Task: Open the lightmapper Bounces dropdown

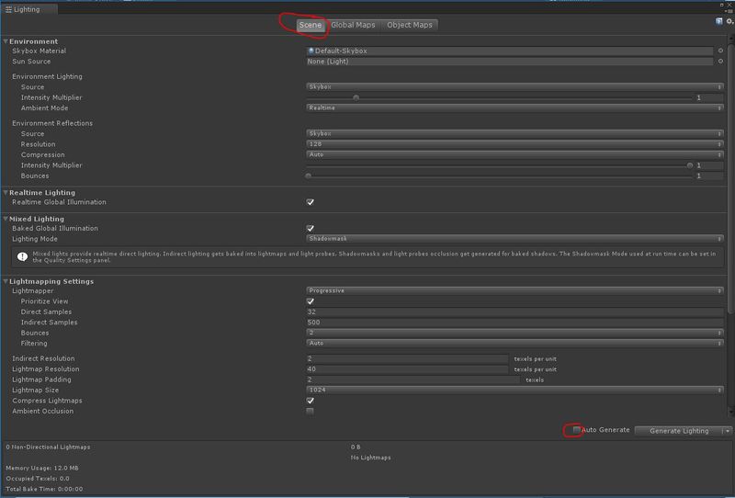Action: click(514, 333)
